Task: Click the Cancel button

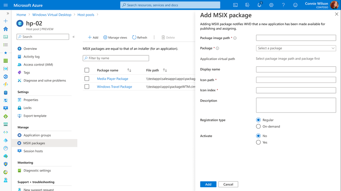Action: tap(228, 184)
